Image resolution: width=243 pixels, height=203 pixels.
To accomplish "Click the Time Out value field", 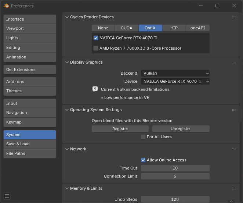I will click(175, 168).
